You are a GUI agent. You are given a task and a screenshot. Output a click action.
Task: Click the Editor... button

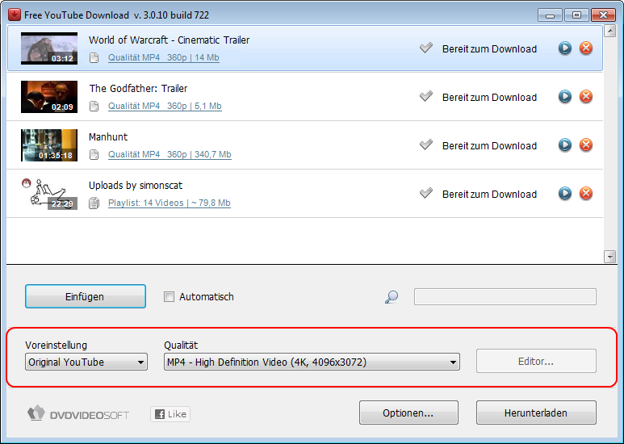click(536, 361)
